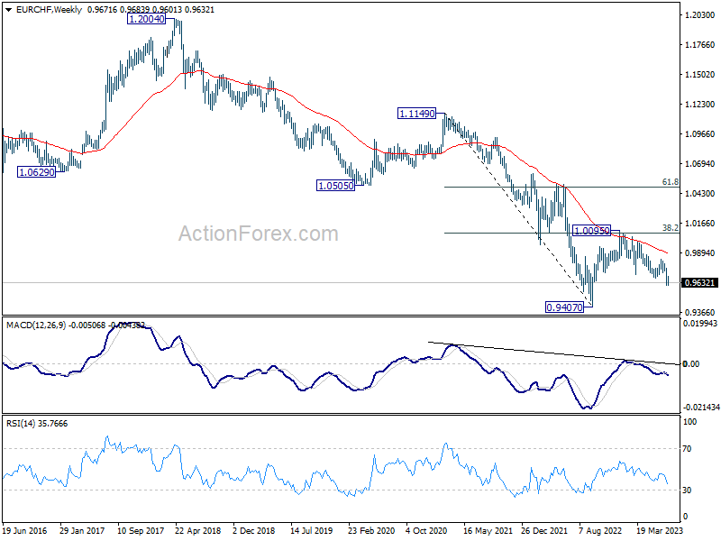Select the black MACD divergence trendline
This screenshot has width=721, height=541.
point(553,353)
